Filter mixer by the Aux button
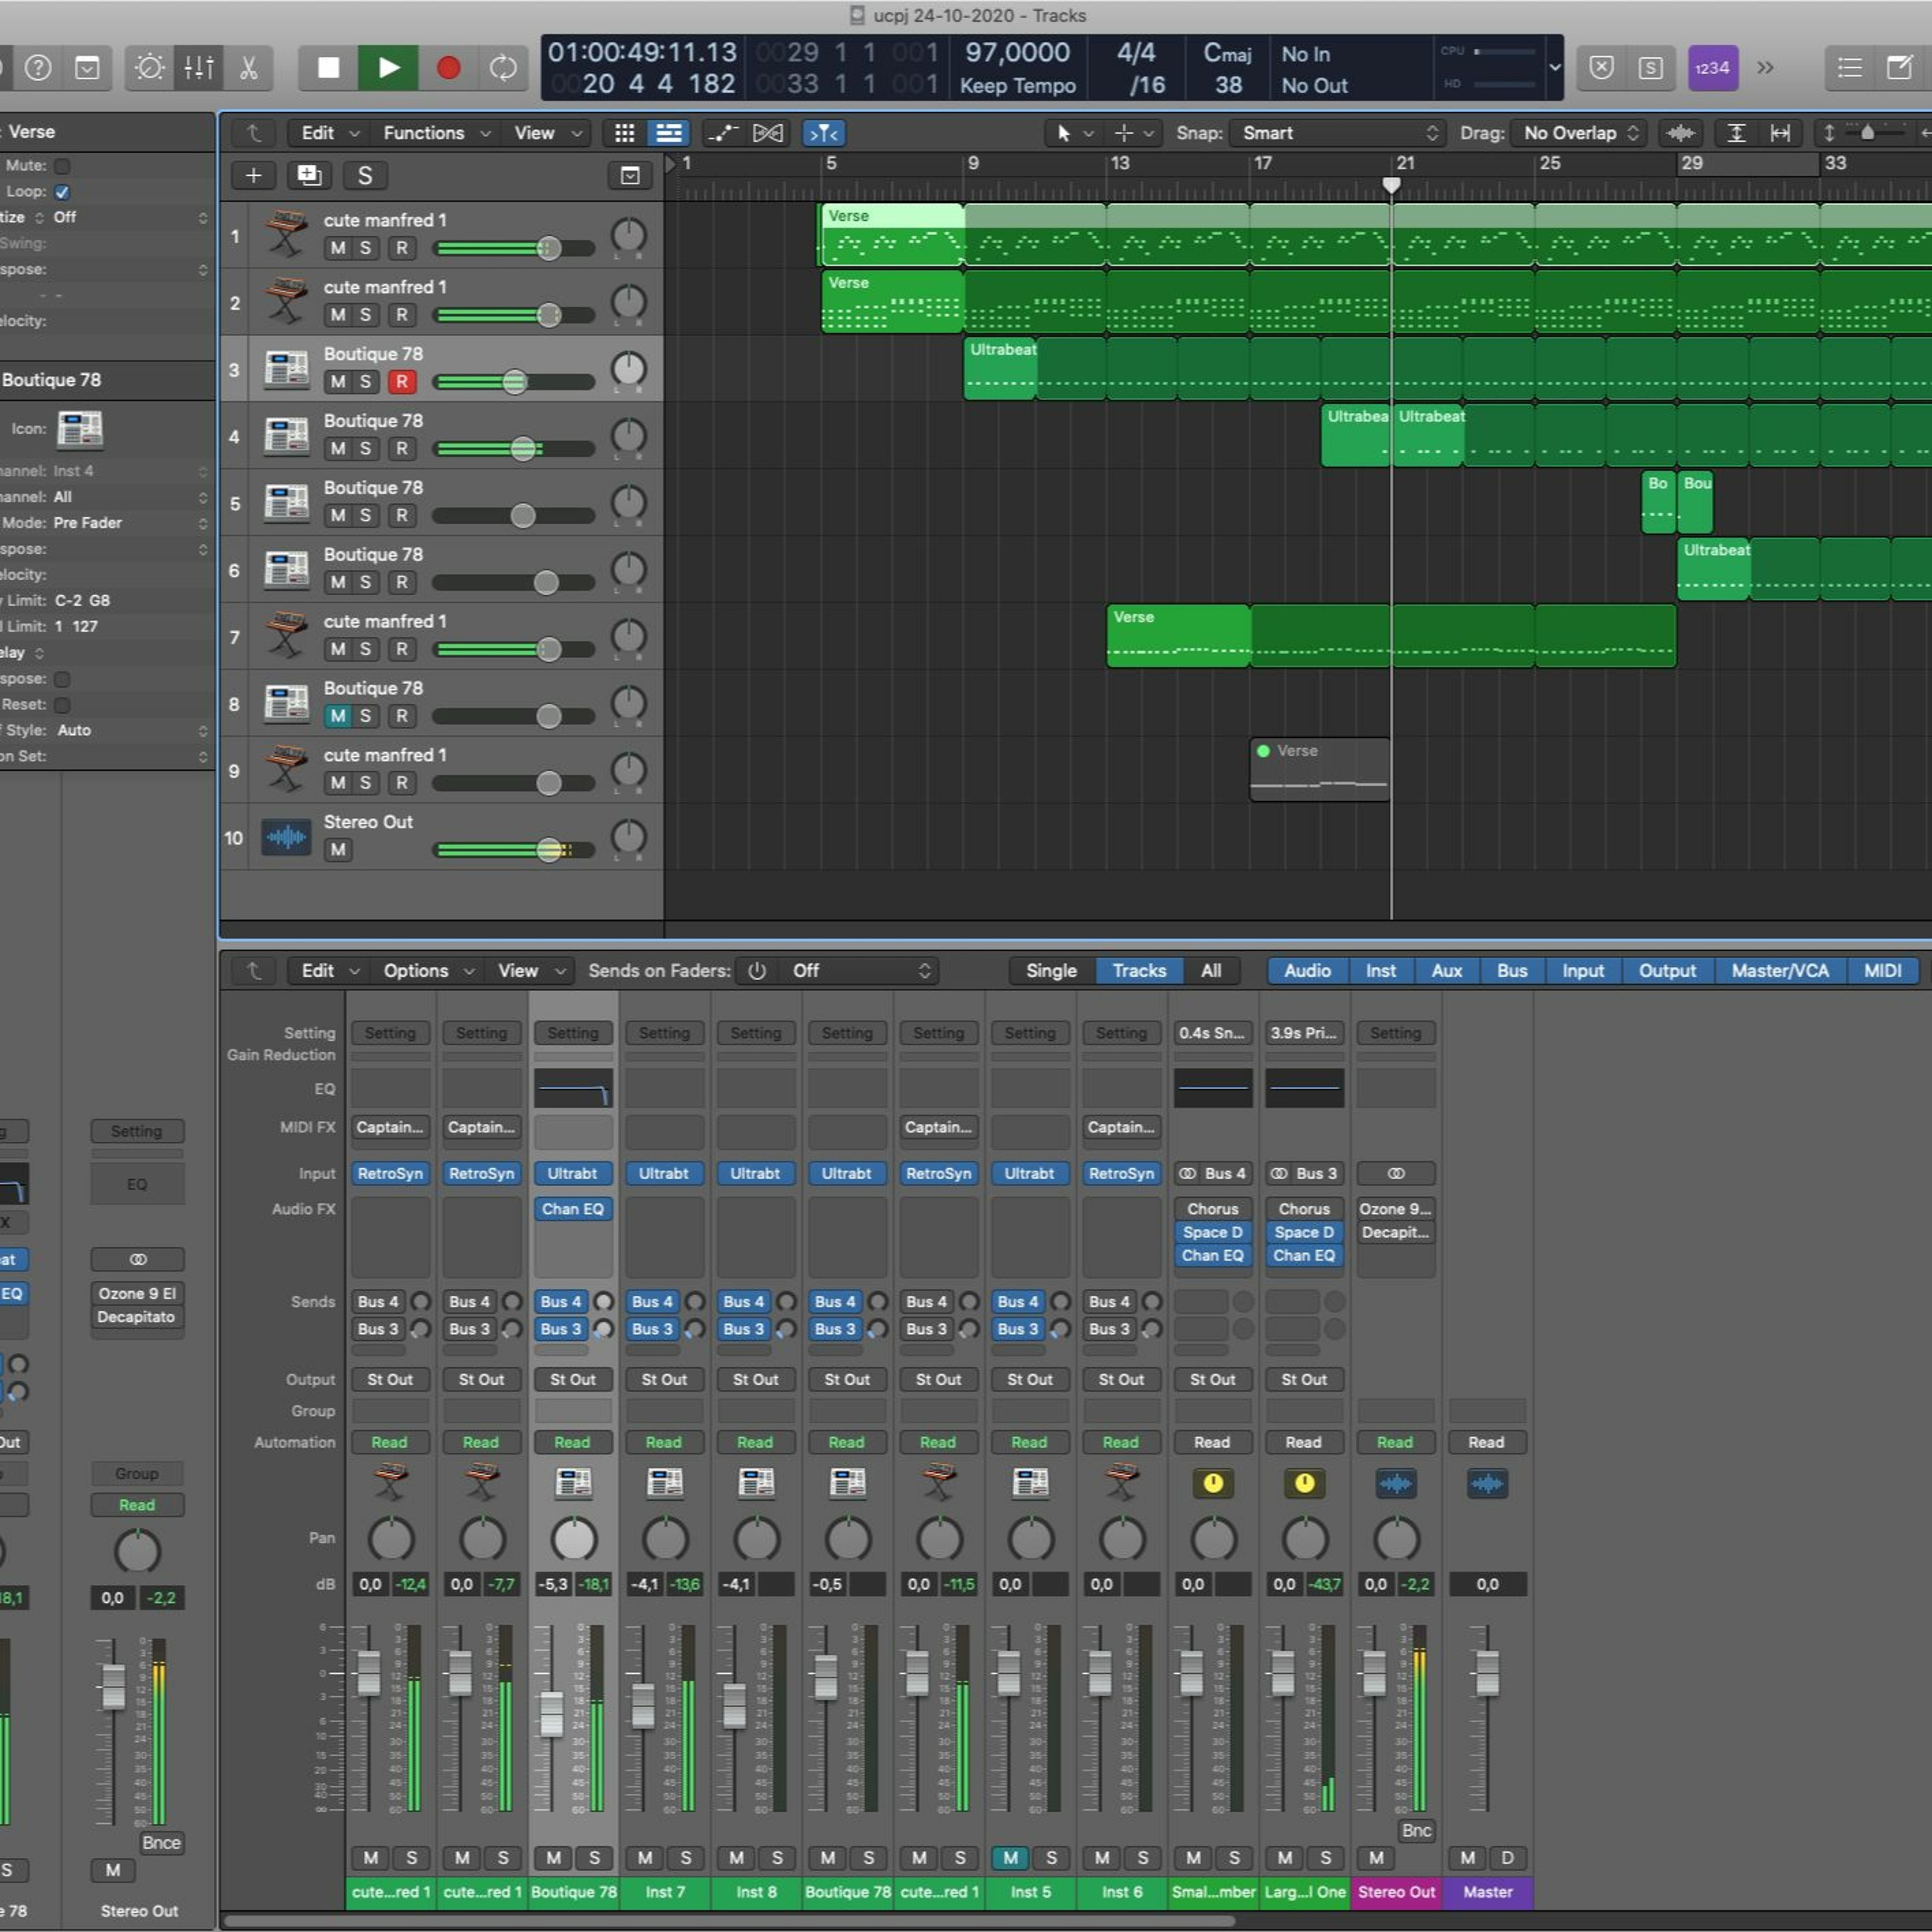1932x1932 pixels. 1446,971
